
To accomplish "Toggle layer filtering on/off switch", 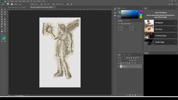I will click(x=138, y=57).
